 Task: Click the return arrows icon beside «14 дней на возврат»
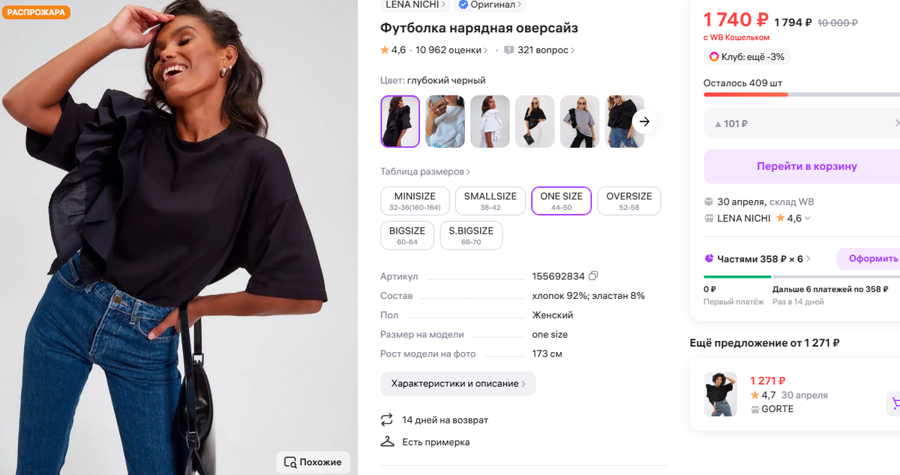(385, 420)
